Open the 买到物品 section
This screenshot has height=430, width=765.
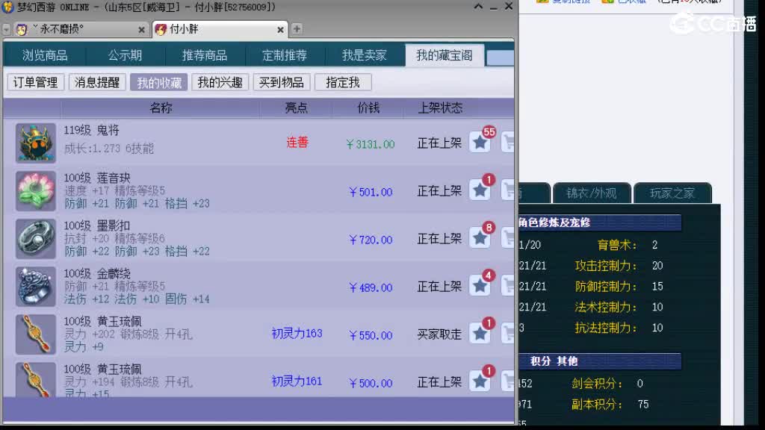click(282, 82)
